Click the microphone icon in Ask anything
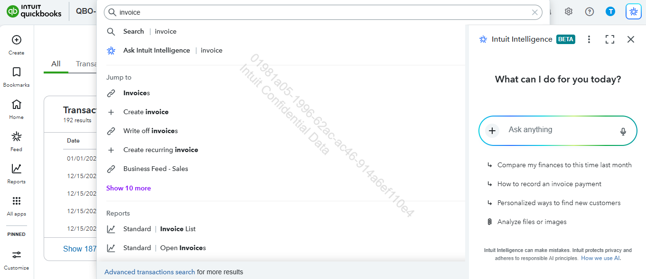Viewport: 646px width, 279px height. point(623,131)
